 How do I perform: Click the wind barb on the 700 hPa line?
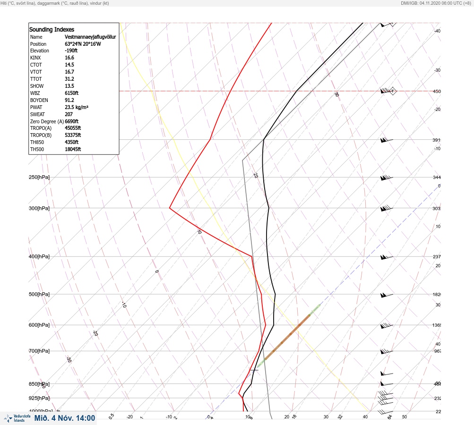pos(387,351)
